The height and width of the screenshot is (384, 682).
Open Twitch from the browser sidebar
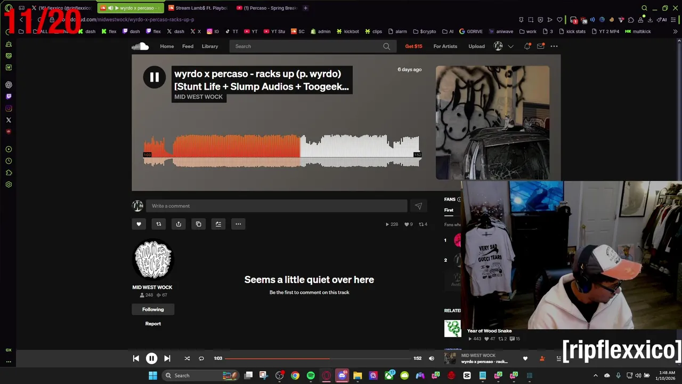coord(9,97)
